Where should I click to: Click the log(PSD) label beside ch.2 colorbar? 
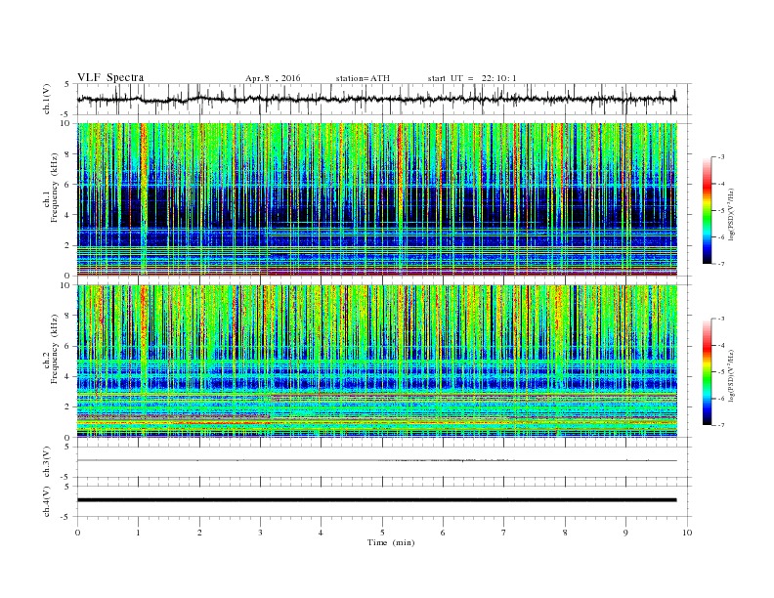point(733,375)
